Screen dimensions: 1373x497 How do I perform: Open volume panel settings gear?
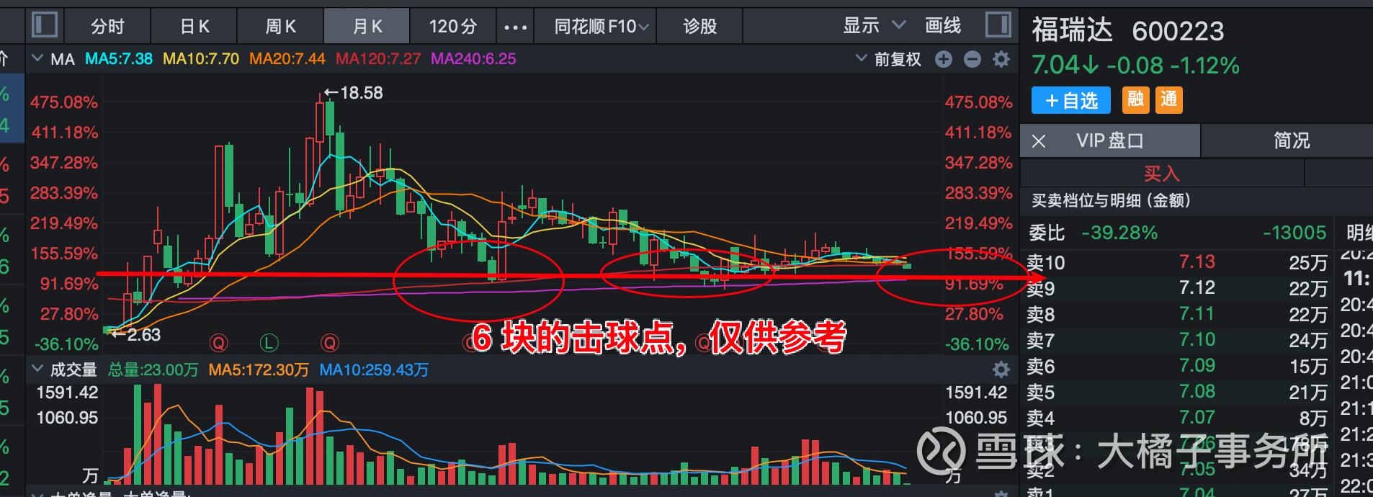pos(1001,370)
